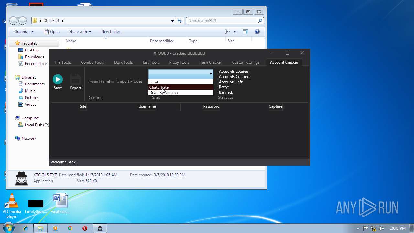Screen dimensions: 414x233
Task: Click the Password column header
Action: 211,106
